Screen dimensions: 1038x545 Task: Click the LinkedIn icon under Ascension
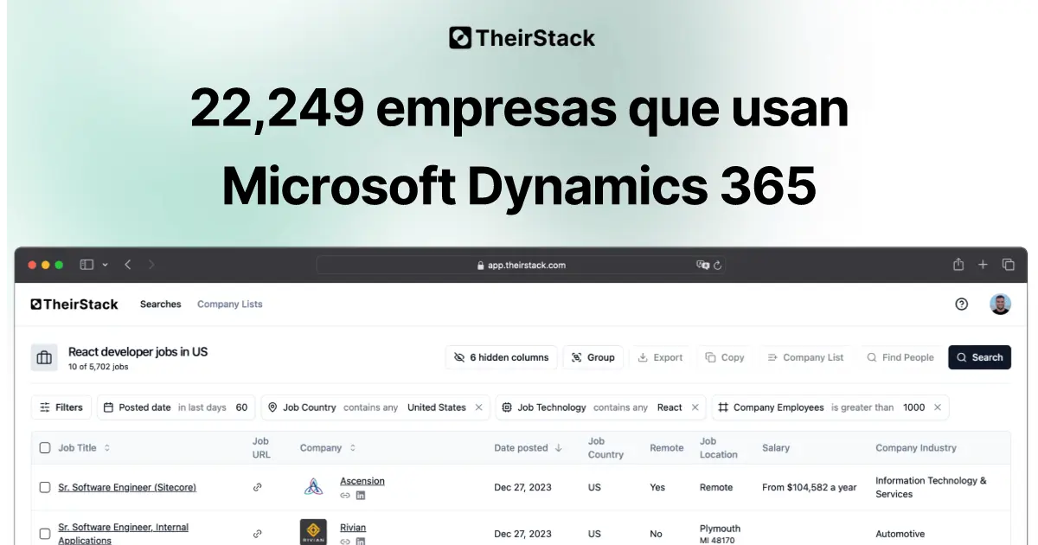pyautogui.click(x=361, y=496)
